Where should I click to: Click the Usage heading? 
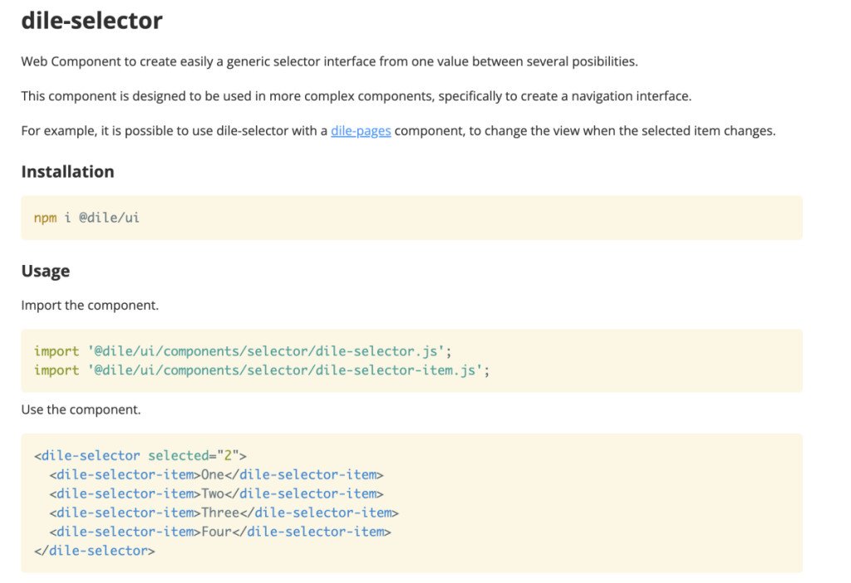[45, 271]
